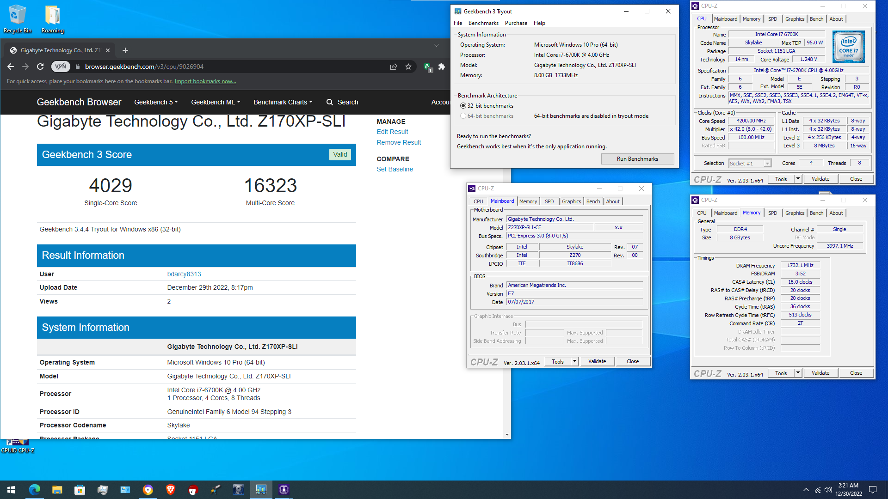Viewport: 888px width, 499px height.
Task: View site security lock information
Action: click(78, 67)
